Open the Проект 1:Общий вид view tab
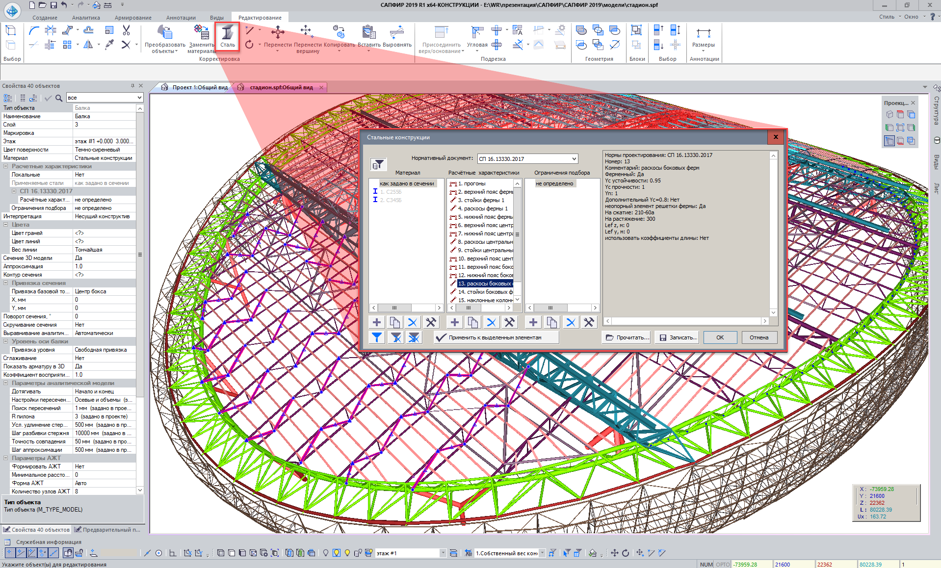This screenshot has height=568, width=941. point(199,87)
